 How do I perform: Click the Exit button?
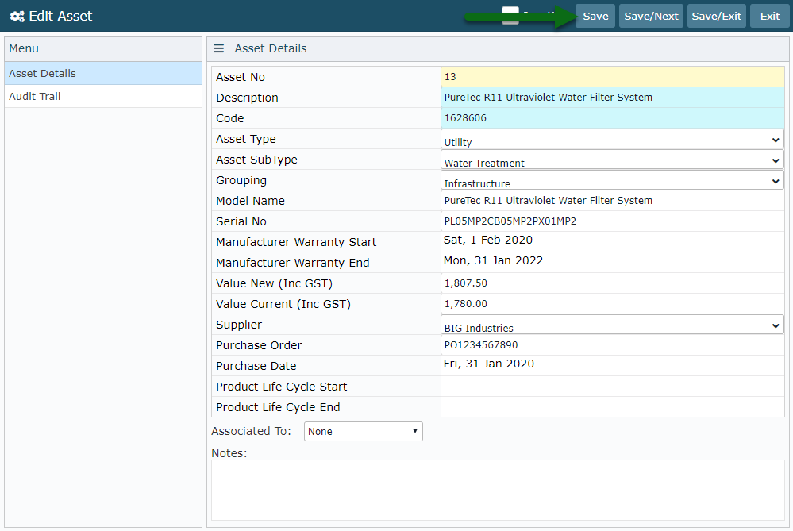(770, 16)
